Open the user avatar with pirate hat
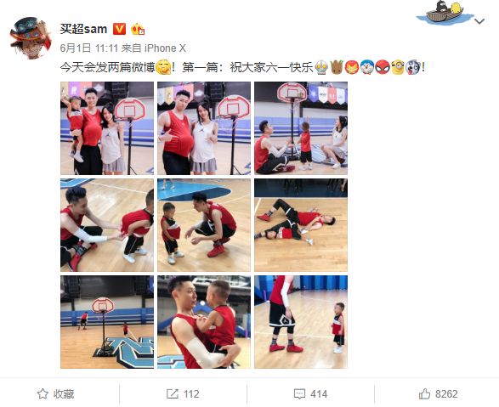This screenshot has height=407, width=499. 31,38
